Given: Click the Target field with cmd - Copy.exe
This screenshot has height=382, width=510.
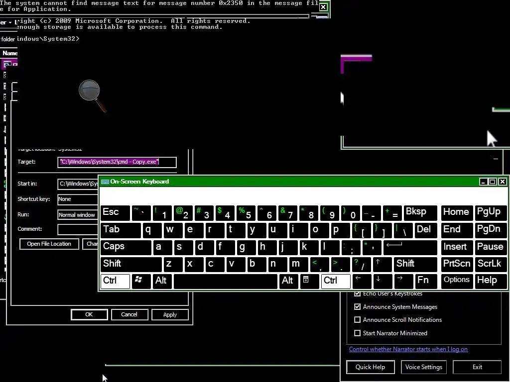Looking at the screenshot, I should [117, 162].
